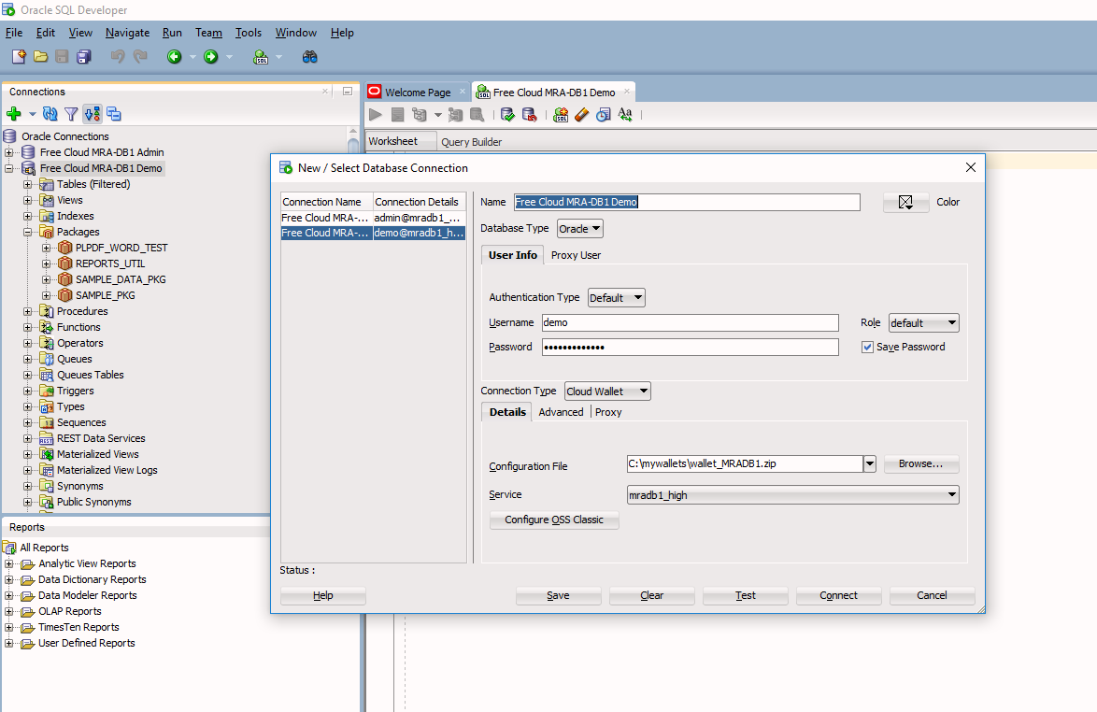Click the connection Name input field
The image size is (1097, 712).
coord(686,202)
